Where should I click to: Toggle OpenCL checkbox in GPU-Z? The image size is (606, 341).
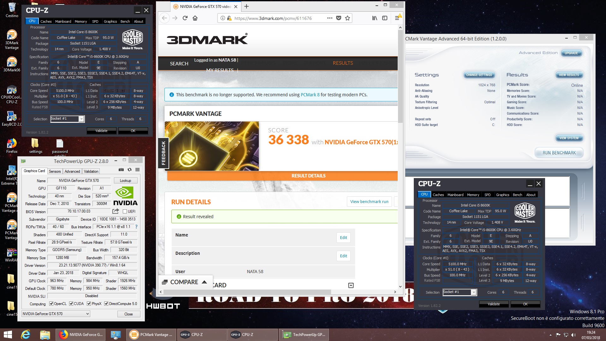click(51, 304)
